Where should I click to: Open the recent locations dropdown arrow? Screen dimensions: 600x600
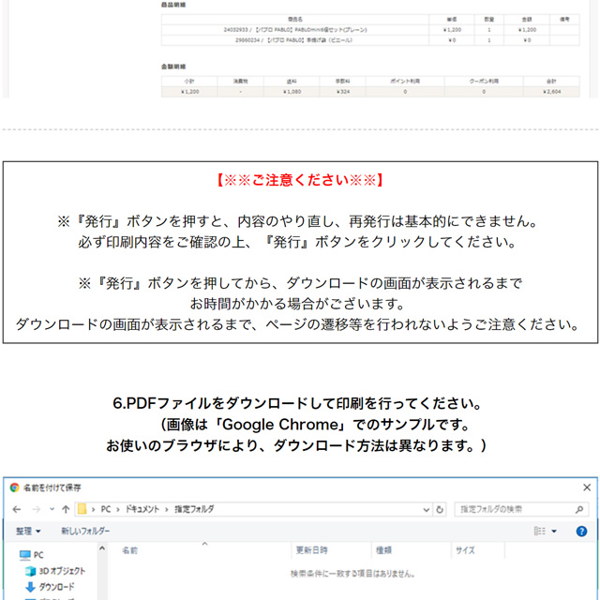(x=51, y=509)
